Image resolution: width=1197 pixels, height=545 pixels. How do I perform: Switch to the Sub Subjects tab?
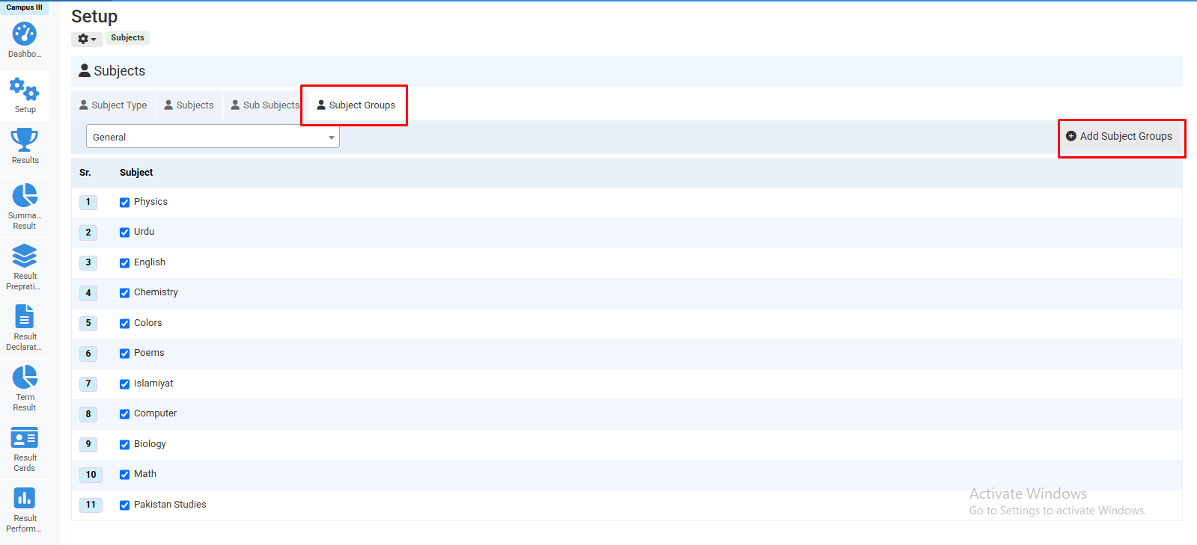[x=265, y=105]
